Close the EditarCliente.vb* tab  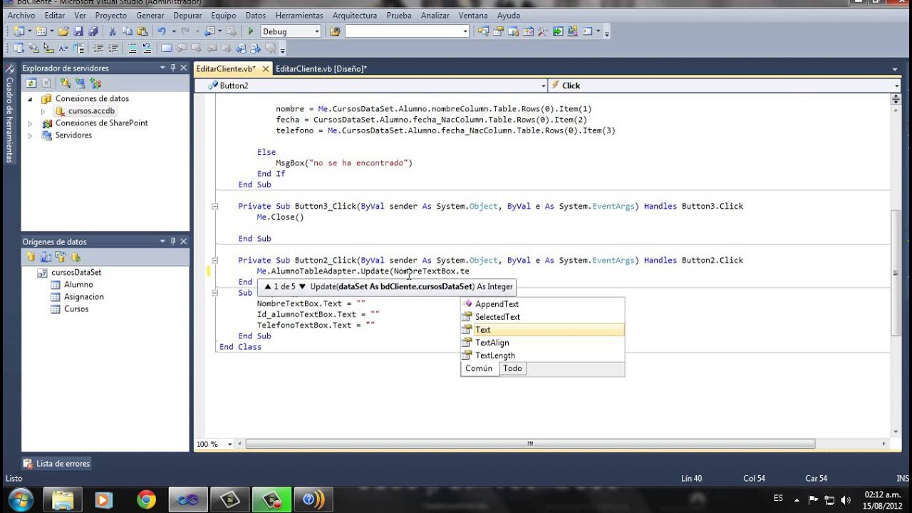click(266, 69)
